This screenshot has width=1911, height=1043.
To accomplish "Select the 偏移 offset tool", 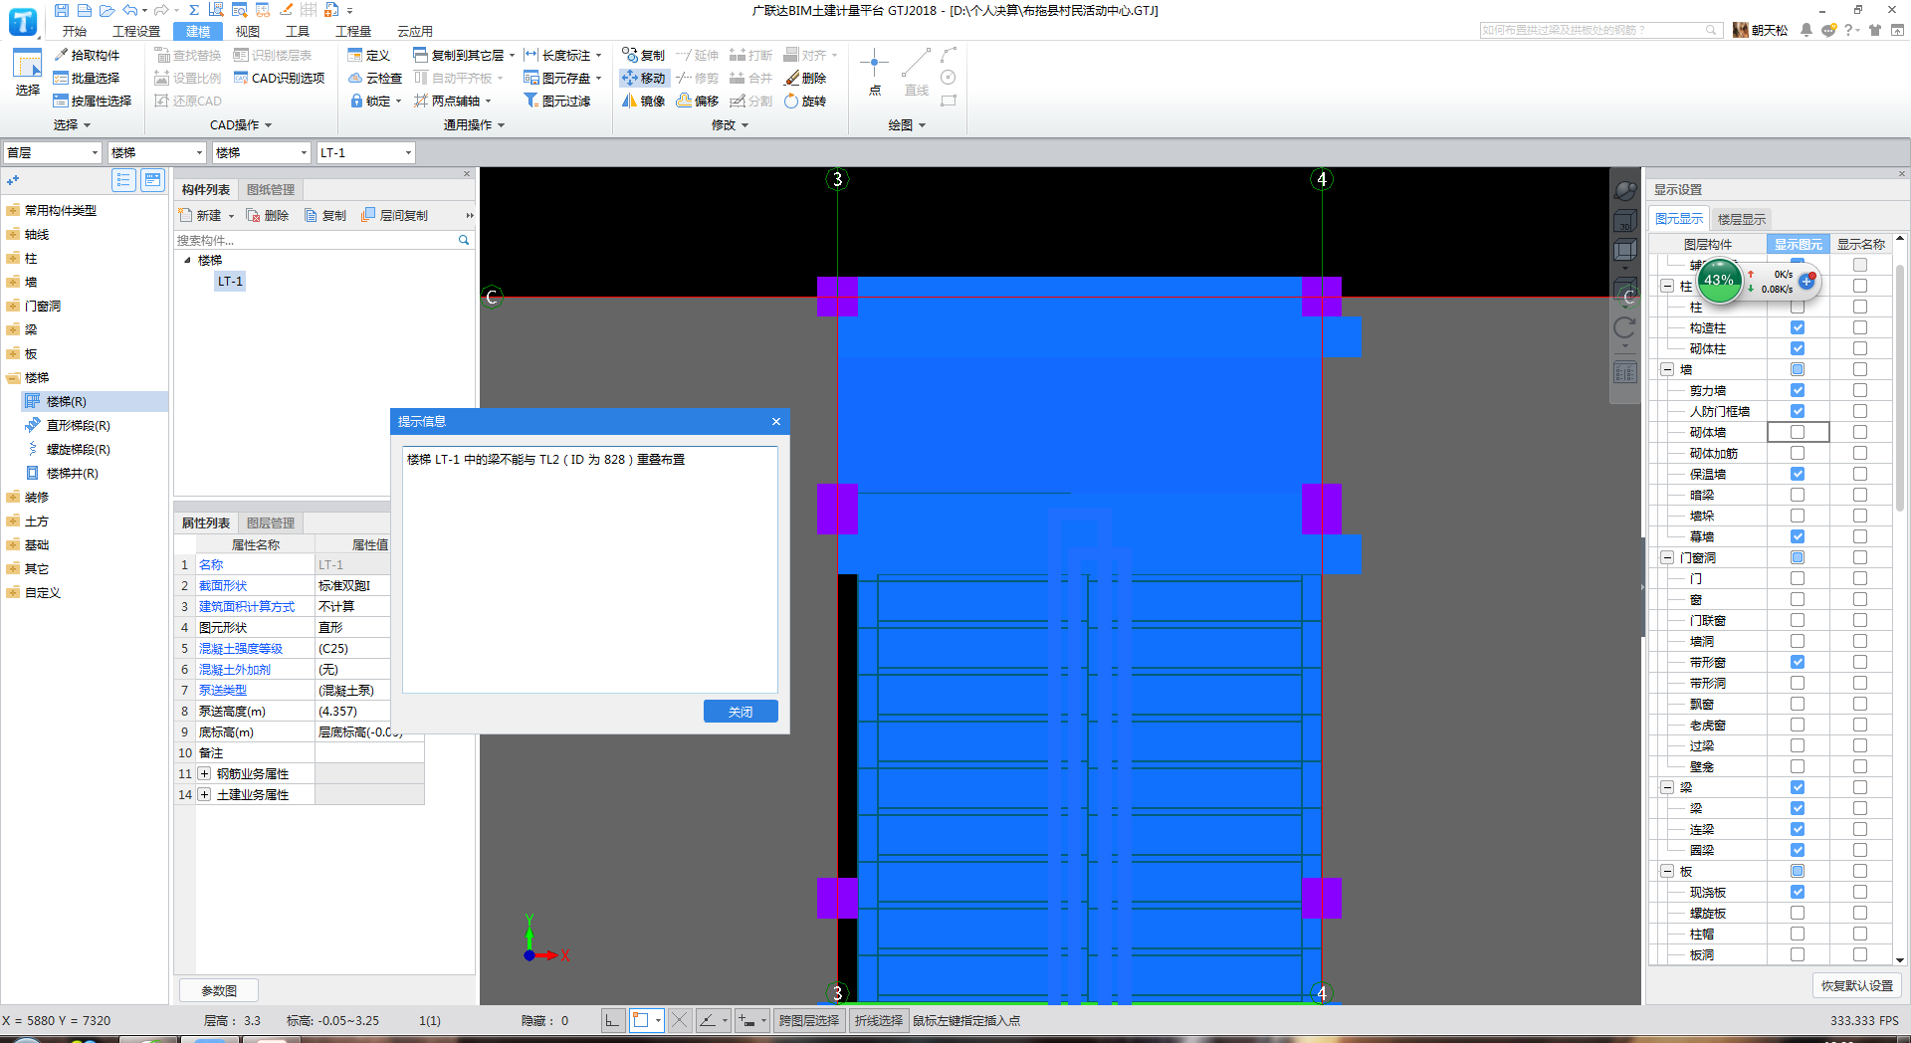I will (697, 101).
